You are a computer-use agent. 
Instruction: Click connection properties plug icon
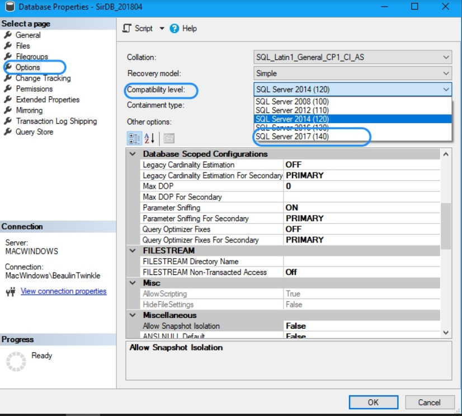[11, 292]
